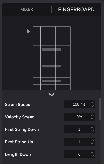Select the FINGERBOARD tab
104x164 pixels.
tap(76, 10)
